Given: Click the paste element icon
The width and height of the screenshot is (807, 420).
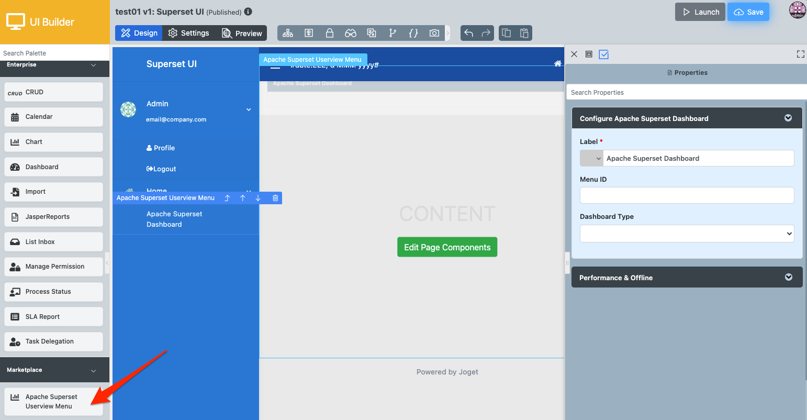Looking at the screenshot, I should click(524, 33).
